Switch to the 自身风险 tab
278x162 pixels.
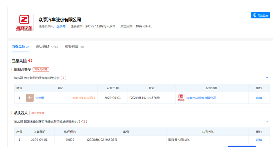click(x=20, y=47)
